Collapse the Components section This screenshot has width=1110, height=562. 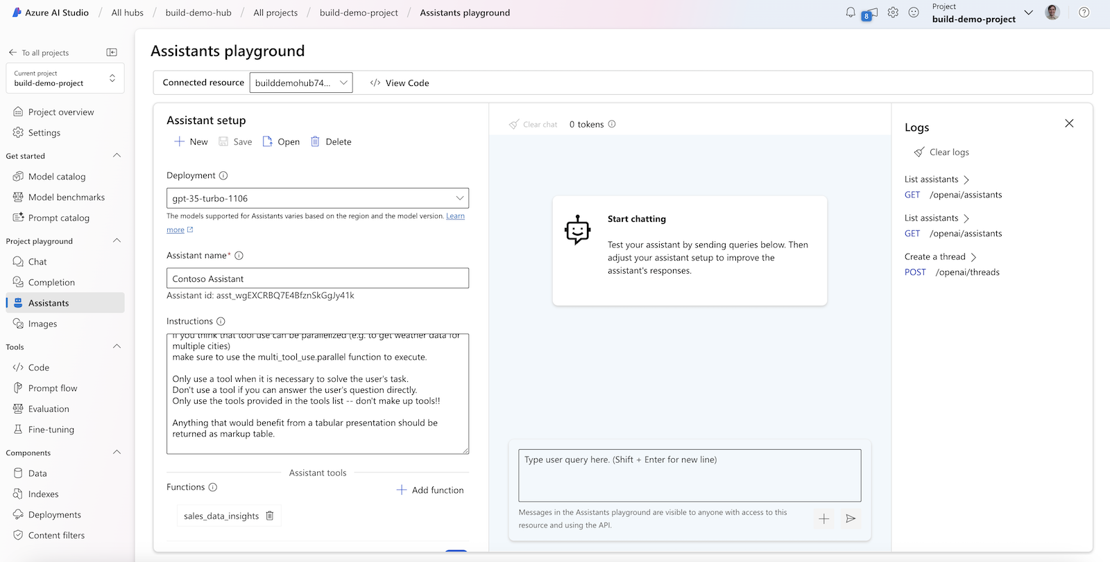pyautogui.click(x=117, y=453)
